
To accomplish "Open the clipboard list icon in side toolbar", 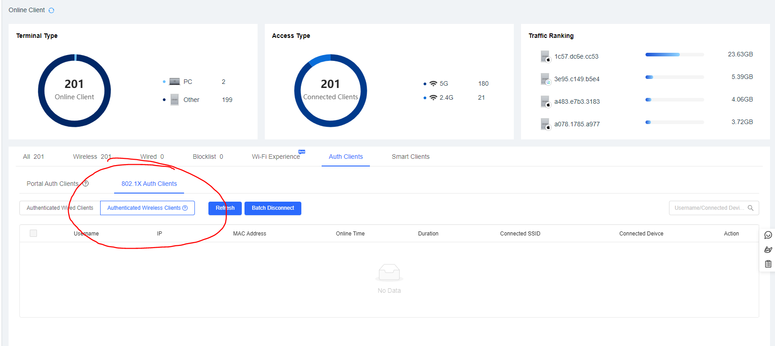I will click(768, 264).
